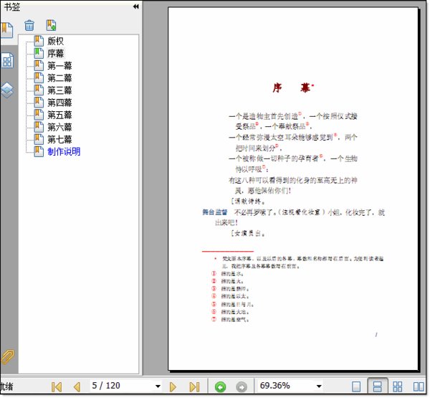Switch to facing pages view
Screen dimensions: 430x398
419,387
